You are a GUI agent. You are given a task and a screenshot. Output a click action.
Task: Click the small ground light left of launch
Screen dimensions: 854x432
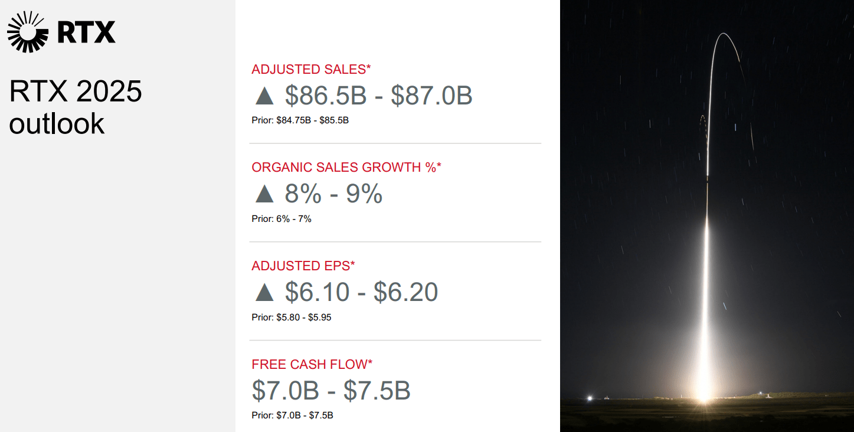coord(589,399)
